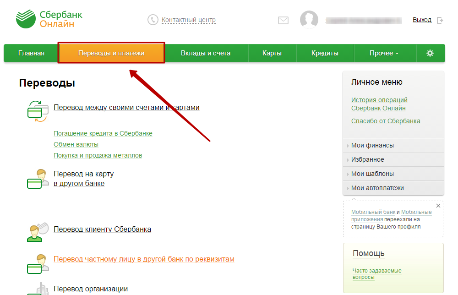Viewport: 458px width, 295px height.
Task: Go to the Кредиты tab
Action: click(325, 53)
